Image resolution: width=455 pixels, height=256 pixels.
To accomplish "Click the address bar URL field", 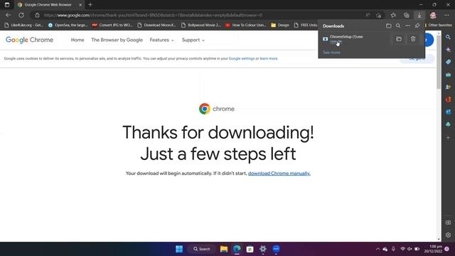I will tap(200, 15).
